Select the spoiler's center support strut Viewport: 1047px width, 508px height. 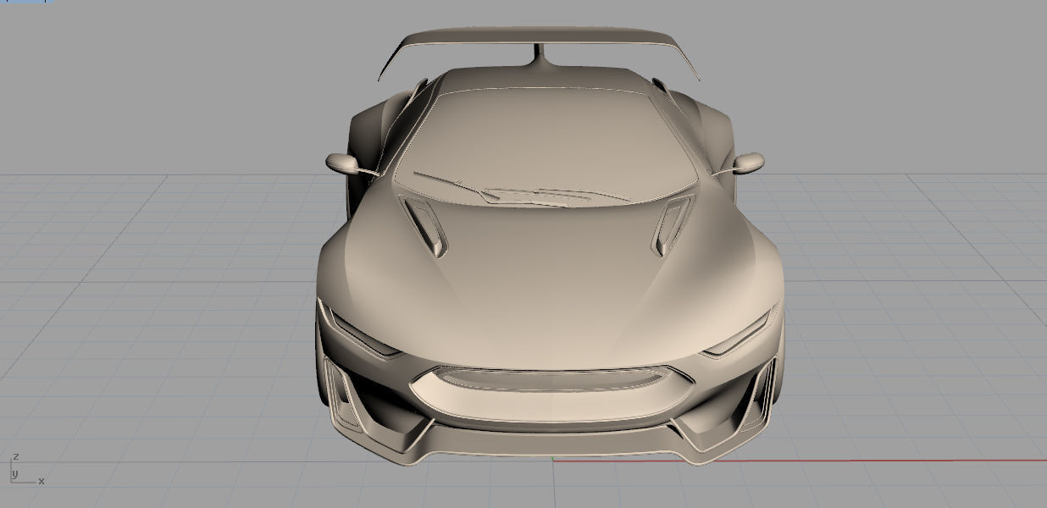[x=540, y=56]
